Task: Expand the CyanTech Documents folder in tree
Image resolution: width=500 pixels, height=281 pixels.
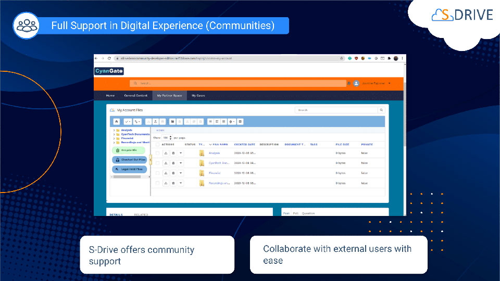Action: pyautogui.click(x=114, y=134)
